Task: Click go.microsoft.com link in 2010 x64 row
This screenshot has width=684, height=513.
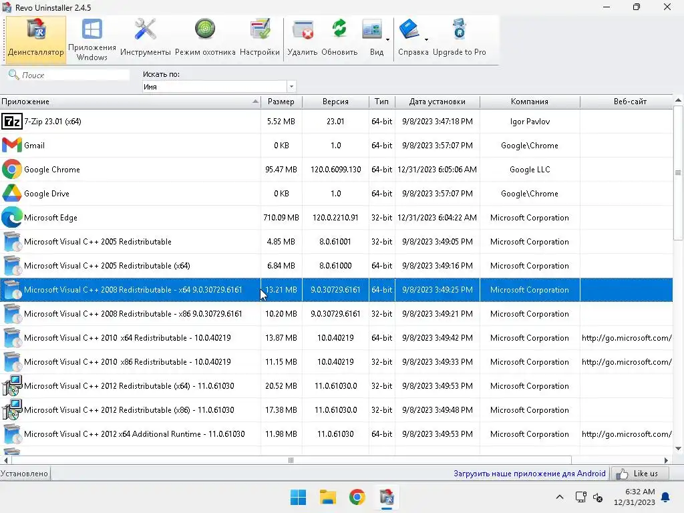Action: [627, 337]
